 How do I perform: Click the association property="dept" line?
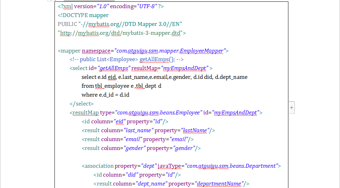(x=181, y=166)
